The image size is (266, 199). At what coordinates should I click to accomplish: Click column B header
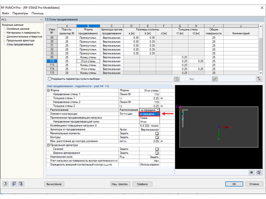pyautogui.click(x=88, y=26)
